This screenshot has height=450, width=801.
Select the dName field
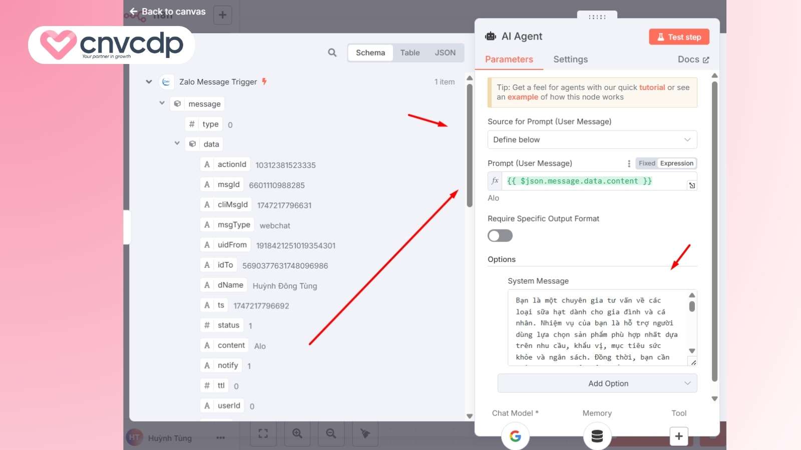(223, 285)
